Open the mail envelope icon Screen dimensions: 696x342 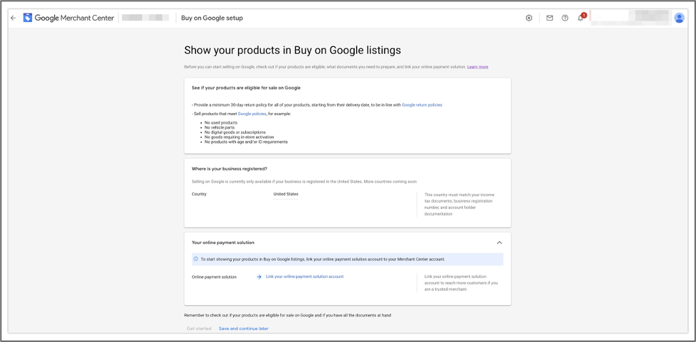550,18
